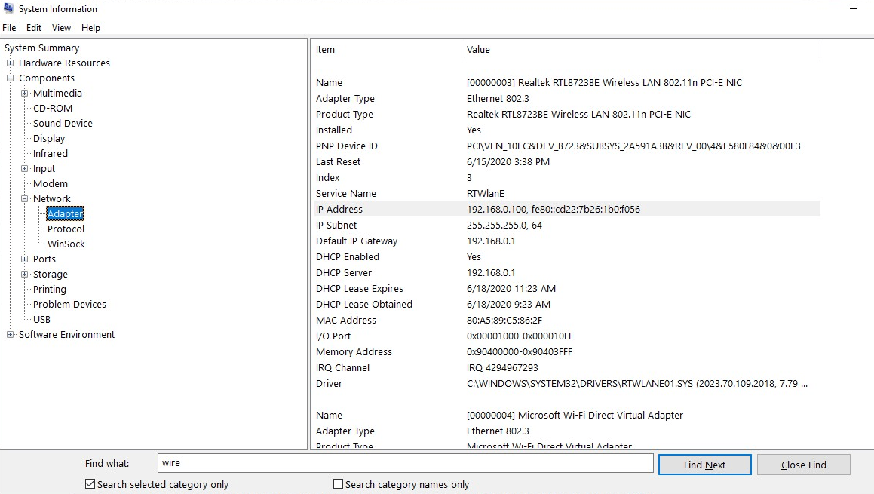This screenshot has height=494, width=874.
Task: Select the Infrared category
Action: click(51, 153)
